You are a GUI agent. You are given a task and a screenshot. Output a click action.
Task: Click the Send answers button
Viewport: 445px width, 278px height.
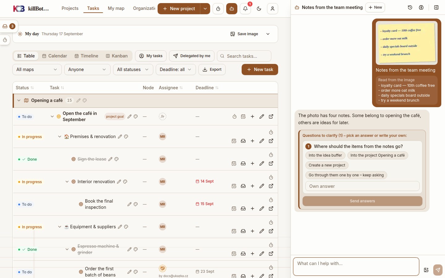coord(362,201)
